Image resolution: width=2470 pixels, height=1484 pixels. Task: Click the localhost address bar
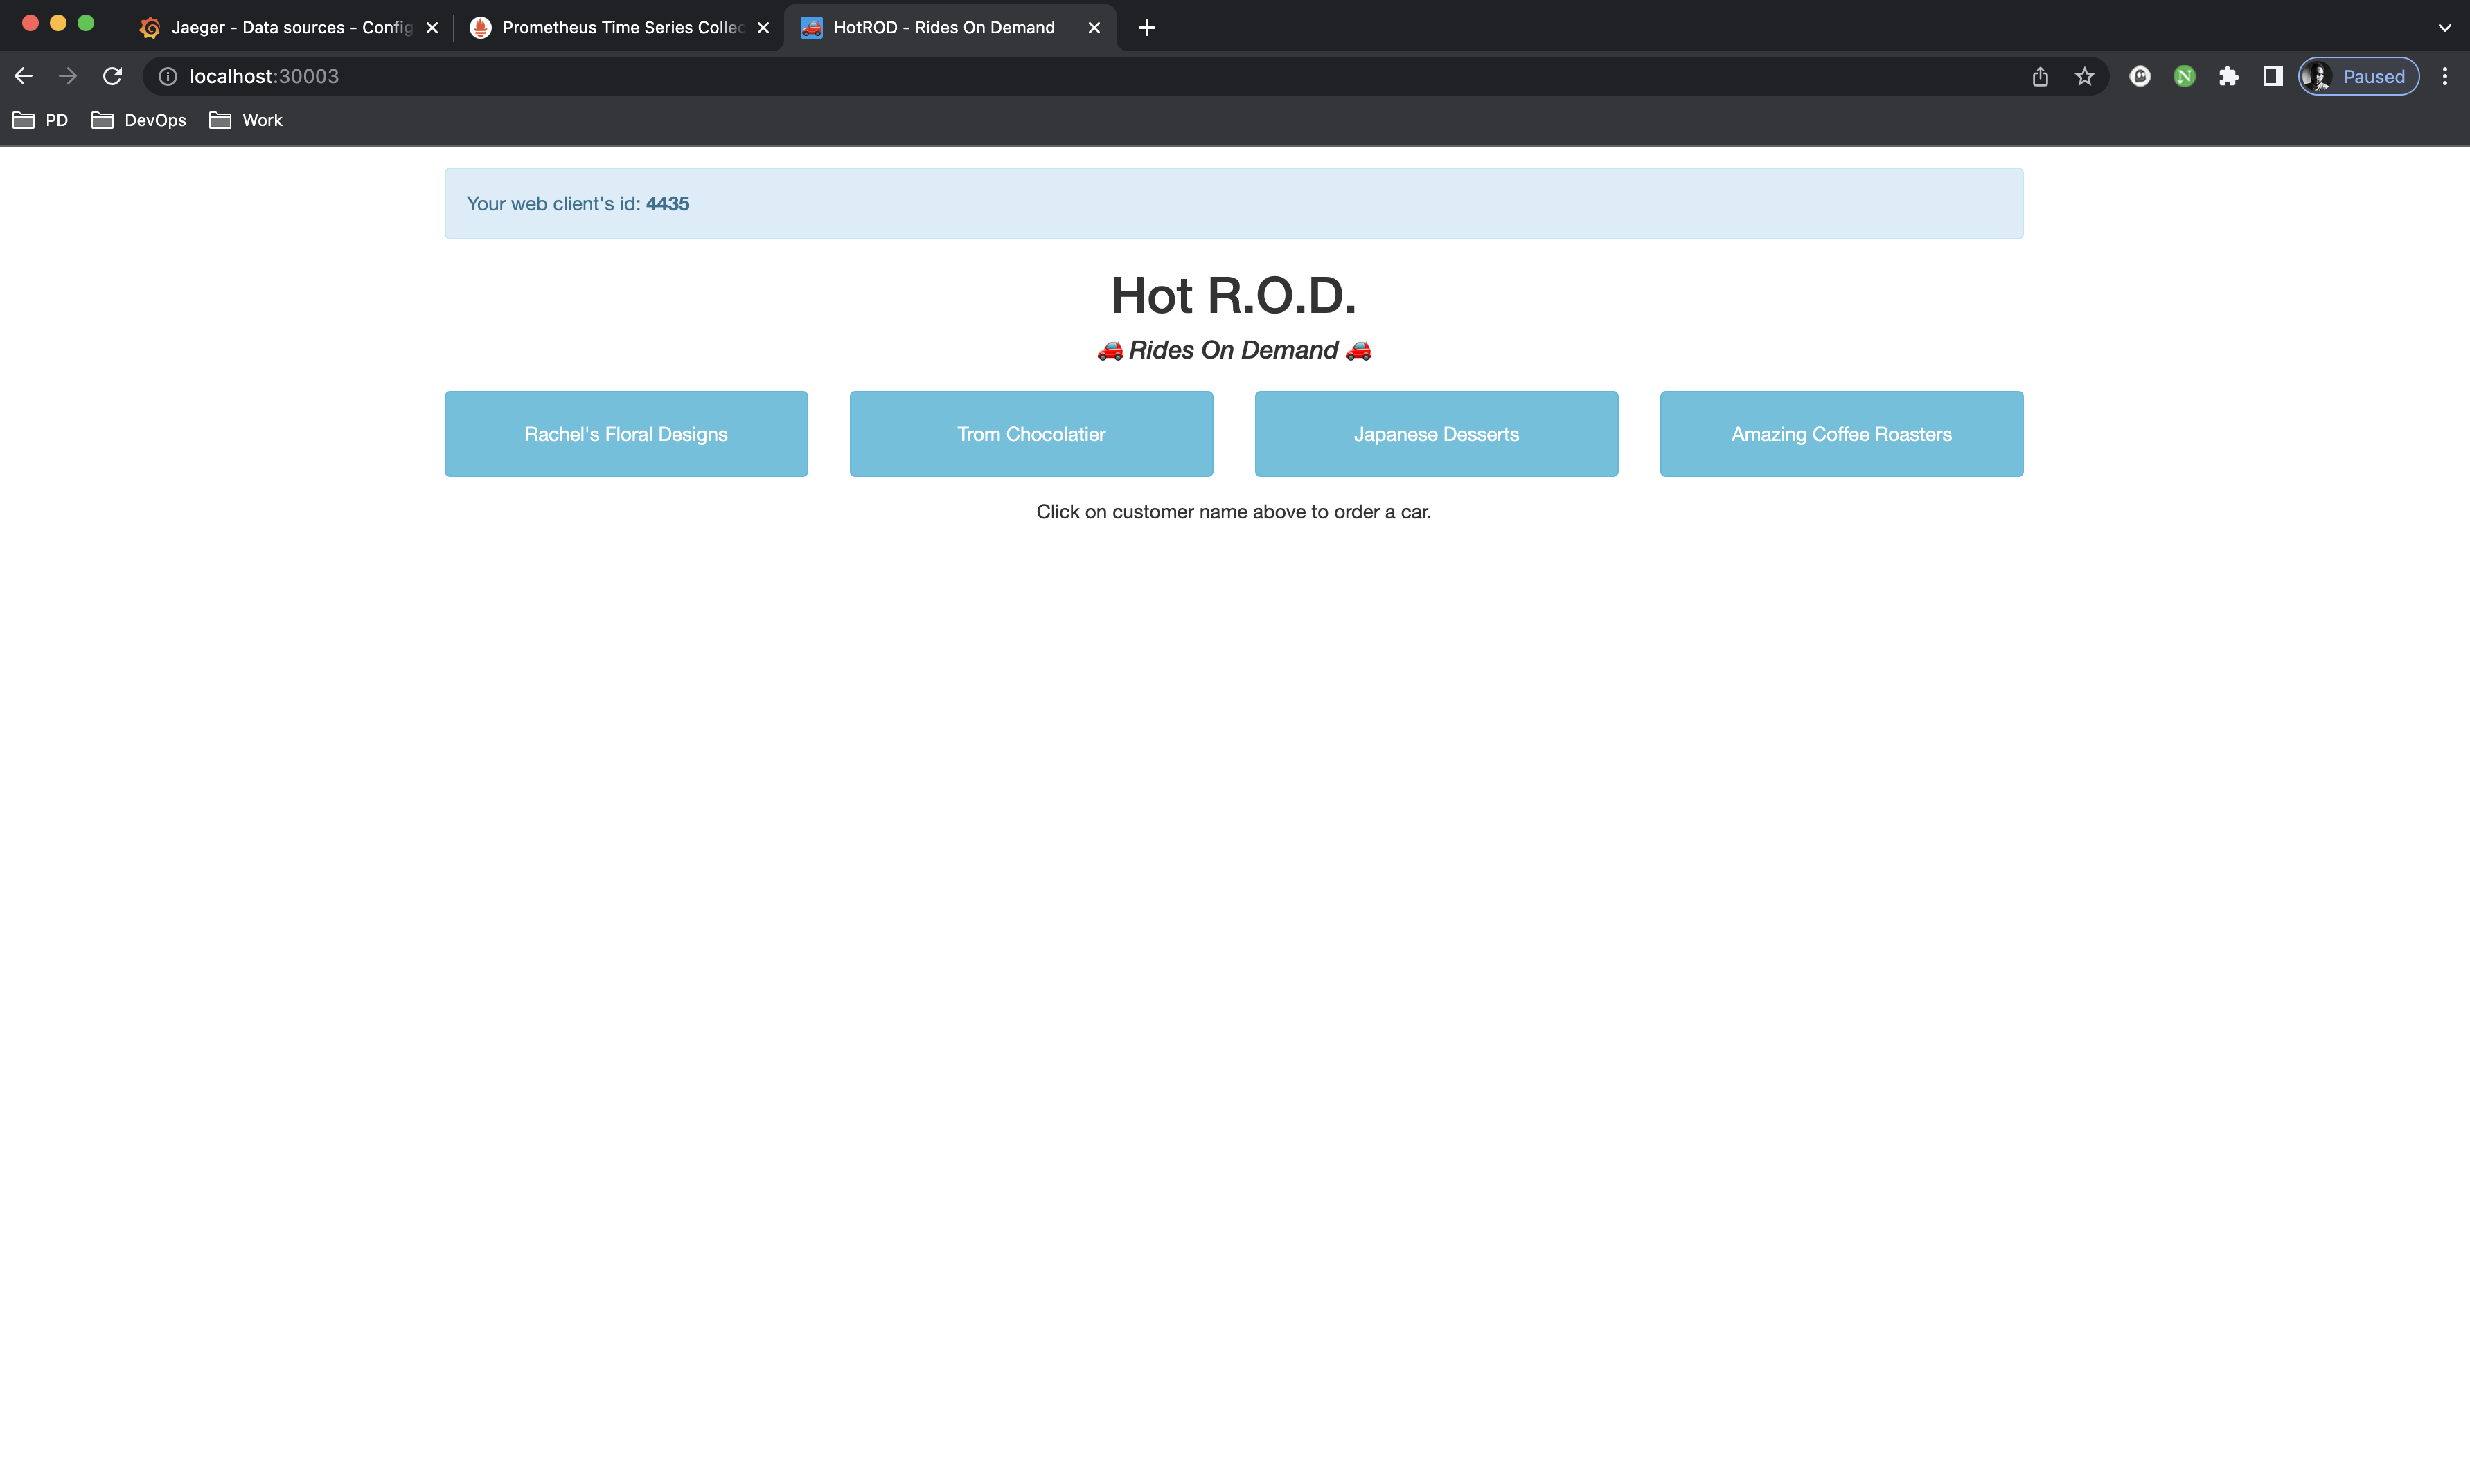pos(1000,76)
